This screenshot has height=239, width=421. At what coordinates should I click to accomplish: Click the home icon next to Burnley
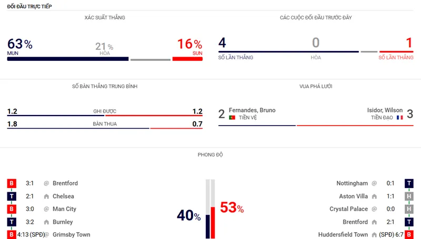[x=46, y=222]
